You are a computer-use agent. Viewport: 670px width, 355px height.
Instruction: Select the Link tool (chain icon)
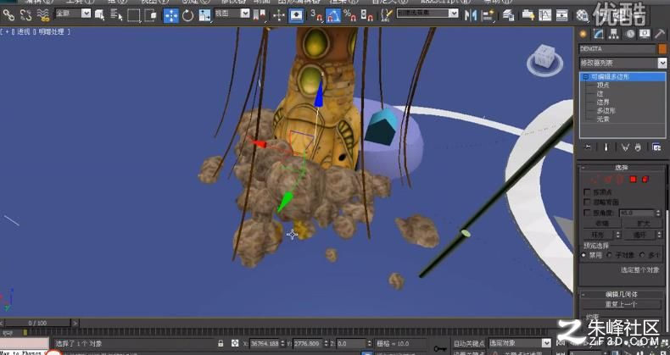(x=8, y=15)
